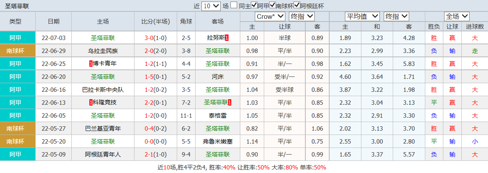Click the 日期 column header
The image size is (488, 173).
click(54, 22)
